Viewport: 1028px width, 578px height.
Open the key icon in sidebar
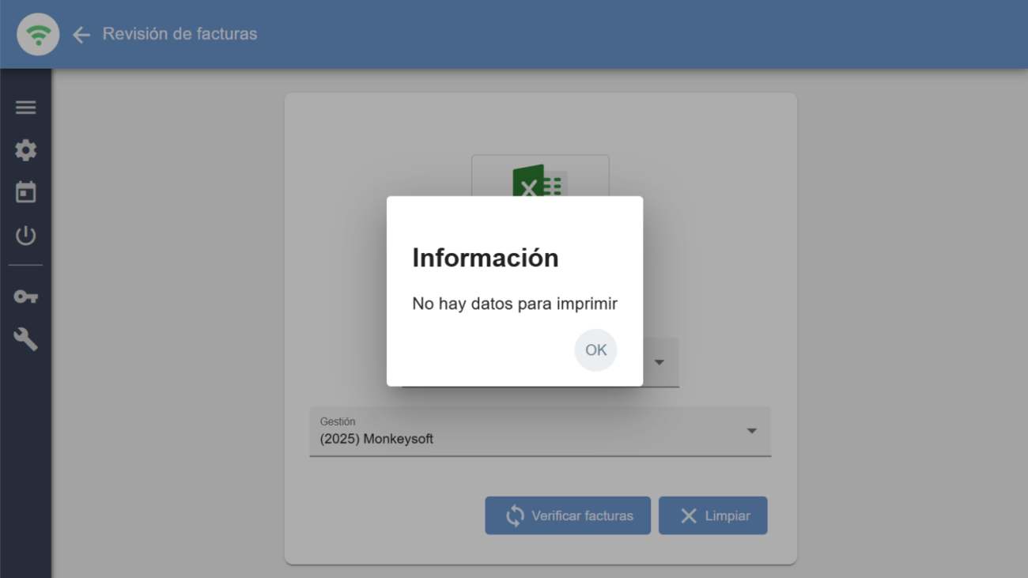[26, 297]
